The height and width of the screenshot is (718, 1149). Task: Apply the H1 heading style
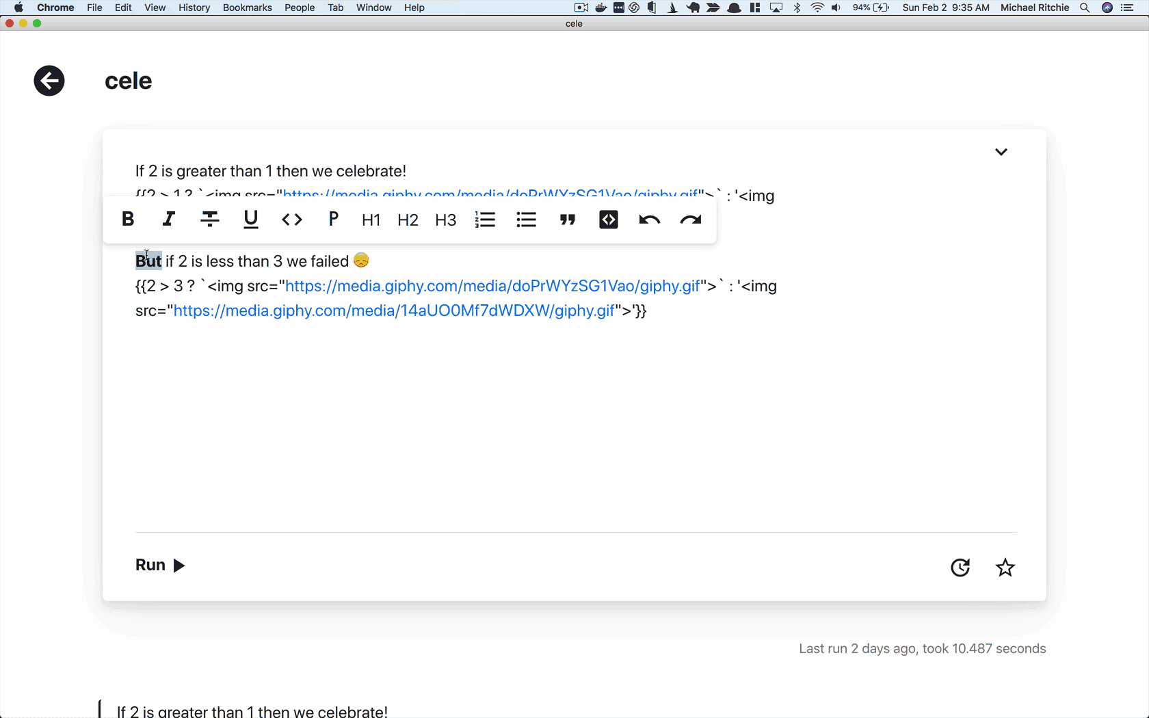[371, 220]
